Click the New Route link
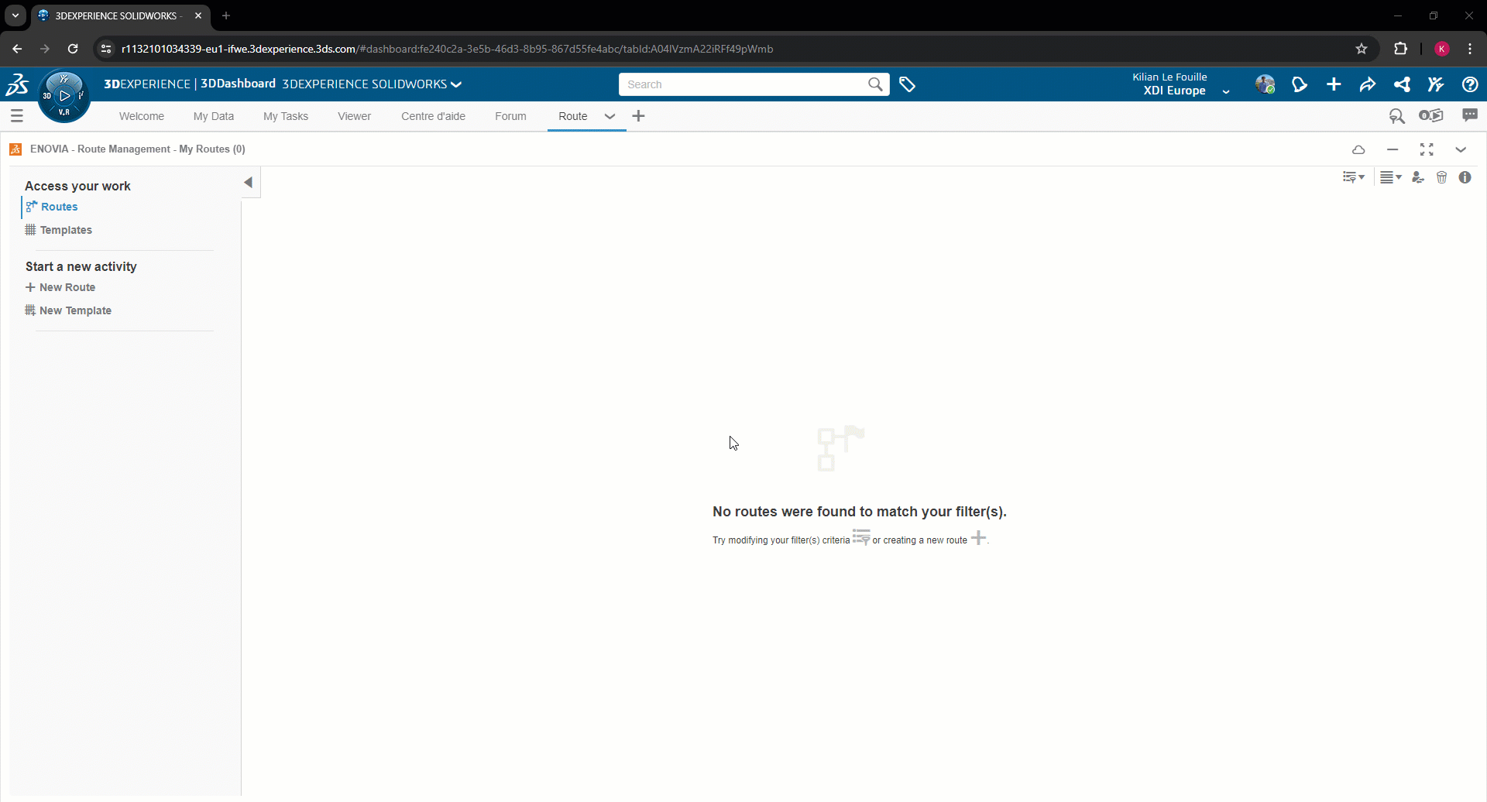The image size is (1487, 802). [x=67, y=287]
